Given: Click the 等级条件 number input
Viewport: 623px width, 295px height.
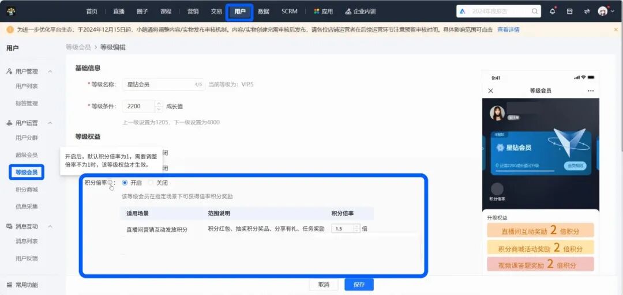Looking at the screenshot, I should (139, 107).
